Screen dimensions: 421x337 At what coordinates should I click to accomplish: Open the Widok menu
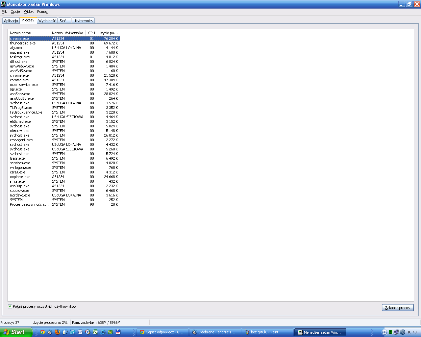tap(29, 12)
